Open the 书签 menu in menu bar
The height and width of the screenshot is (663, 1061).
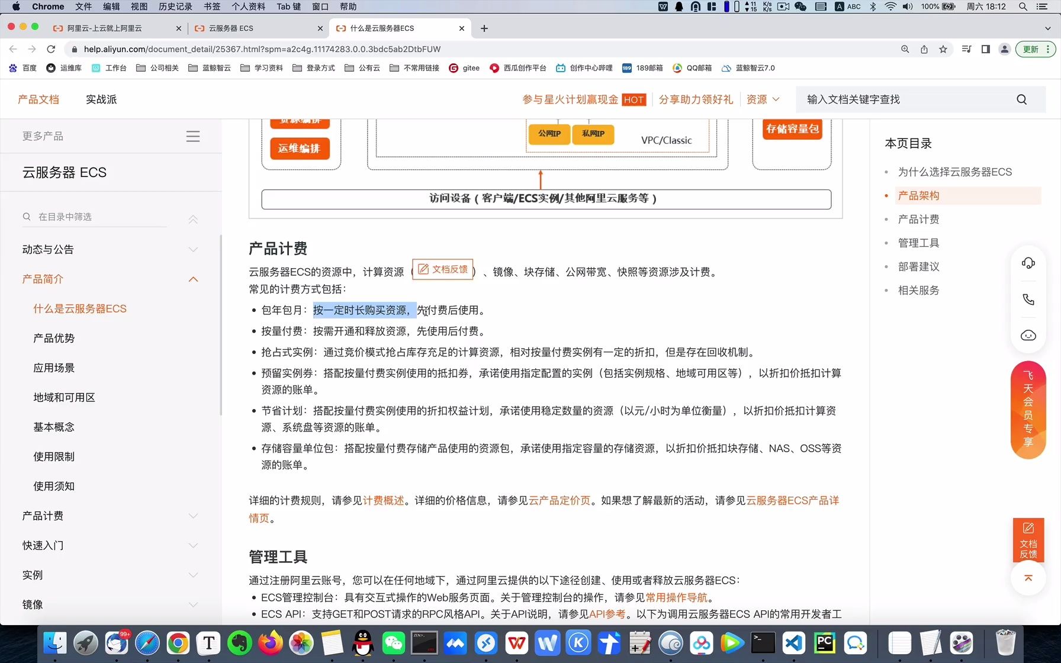pos(212,7)
